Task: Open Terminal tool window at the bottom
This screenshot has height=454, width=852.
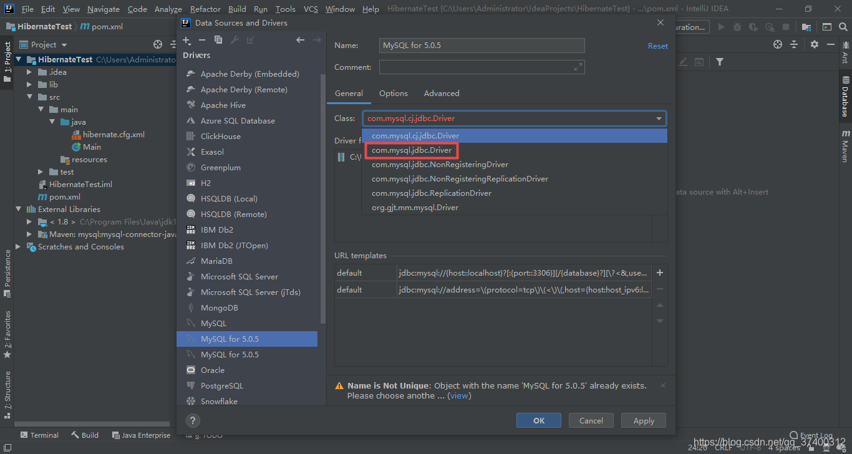Action: click(39, 435)
